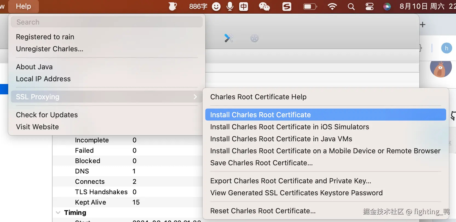Select Check for Updates
The image size is (456, 222).
point(107,115)
